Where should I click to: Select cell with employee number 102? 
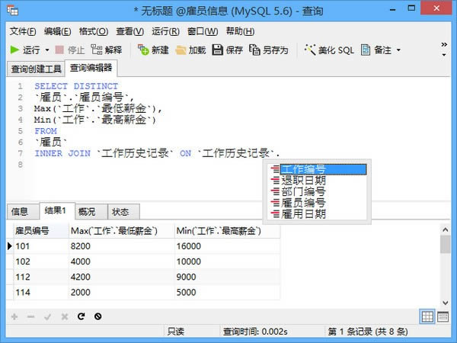[x=41, y=261]
